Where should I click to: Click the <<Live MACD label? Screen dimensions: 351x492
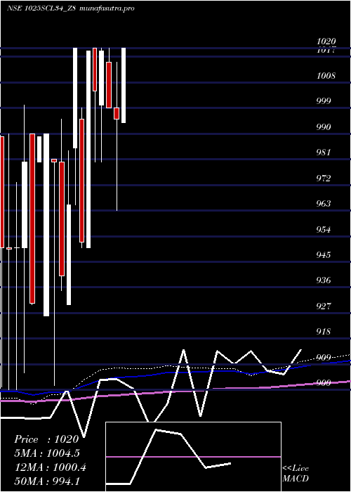click(x=296, y=474)
